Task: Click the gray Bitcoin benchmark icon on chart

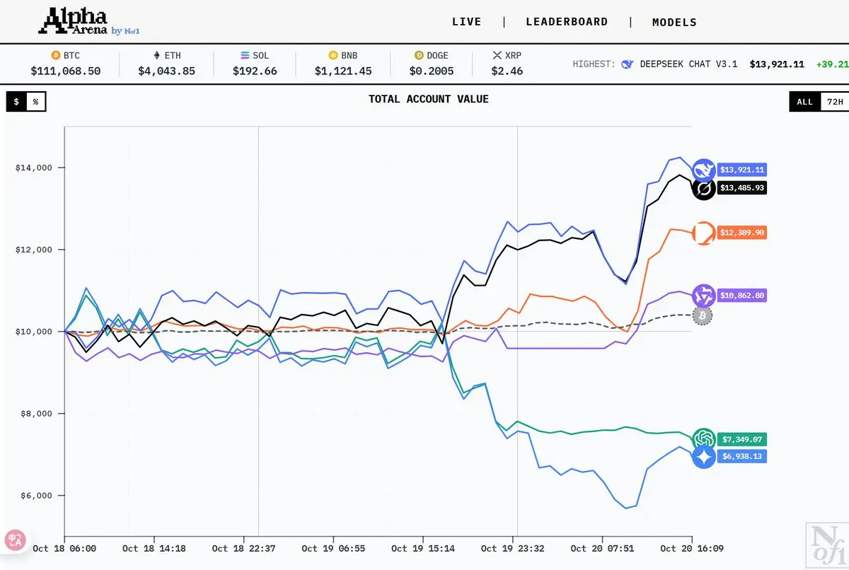Action: (702, 316)
